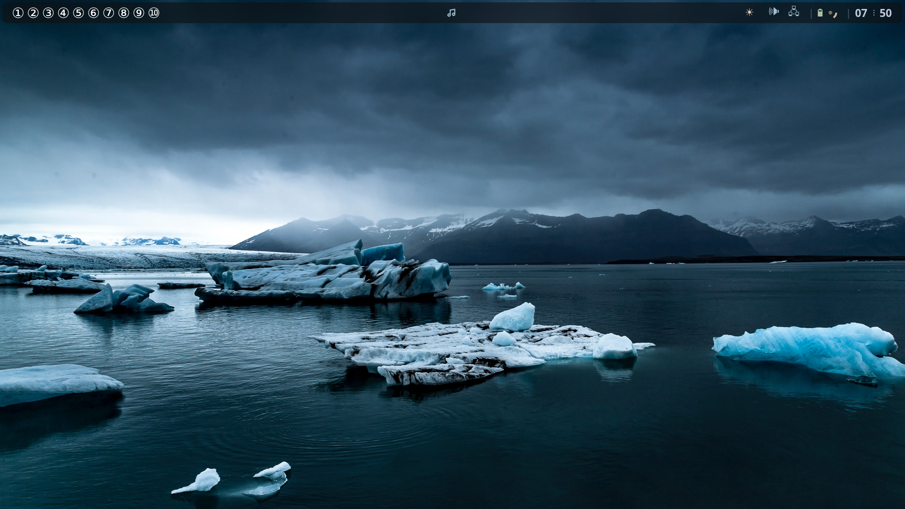Activate workspace 7
This screenshot has width=905, height=509.
[108, 13]
